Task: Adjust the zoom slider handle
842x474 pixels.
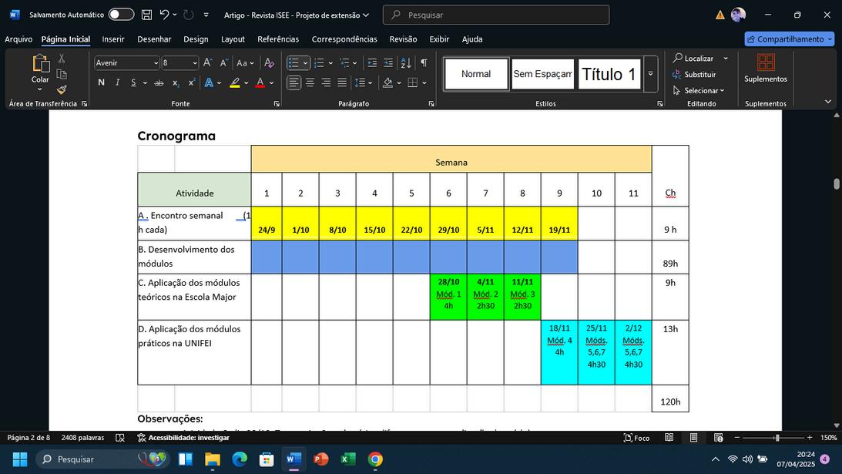Action: 777,438
